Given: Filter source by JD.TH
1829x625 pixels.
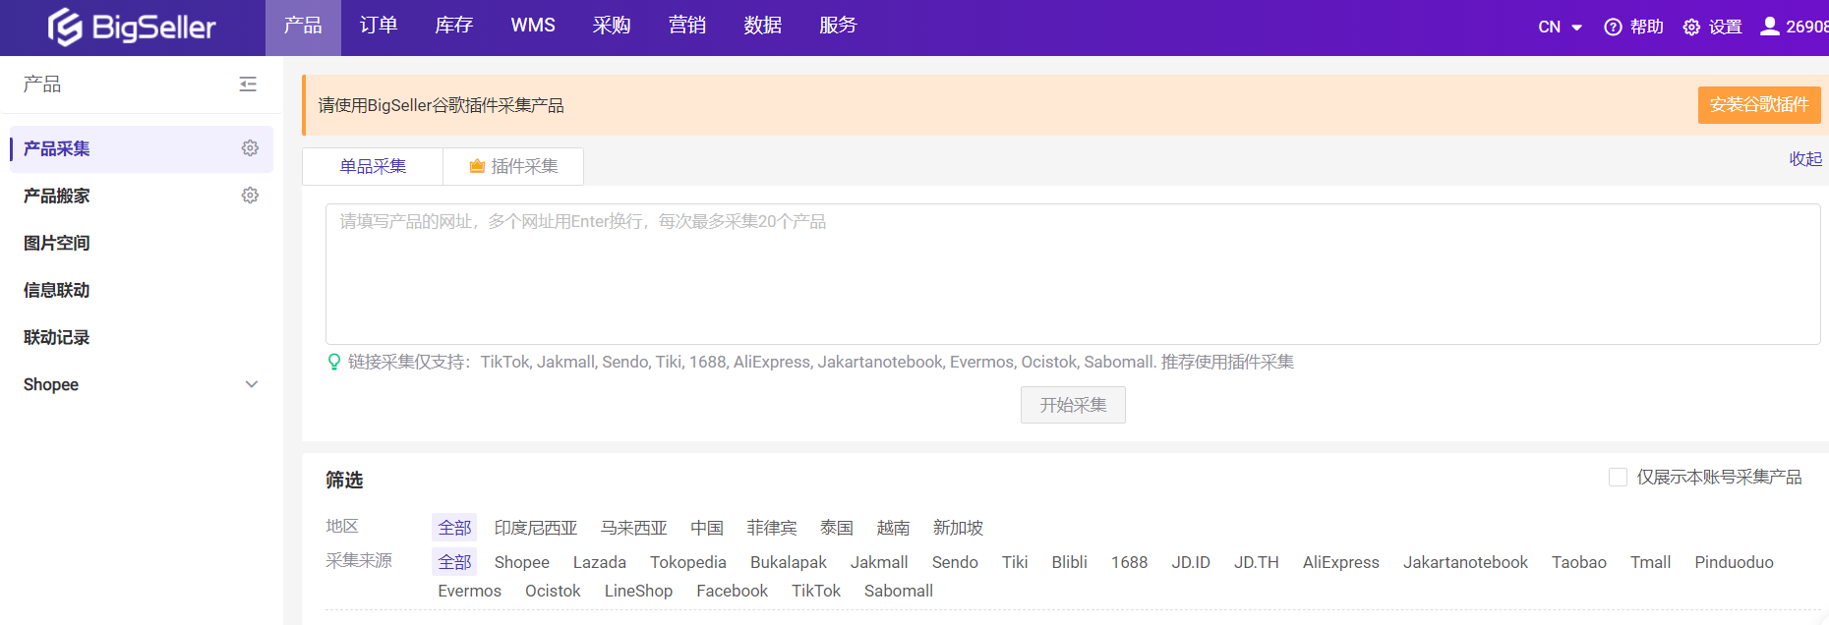Looking at the screenshot, I should click(1257, 562).
